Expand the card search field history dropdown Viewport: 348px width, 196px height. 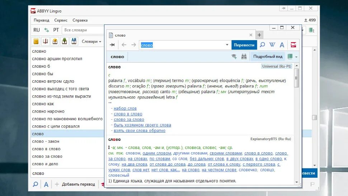pos(227,45)
